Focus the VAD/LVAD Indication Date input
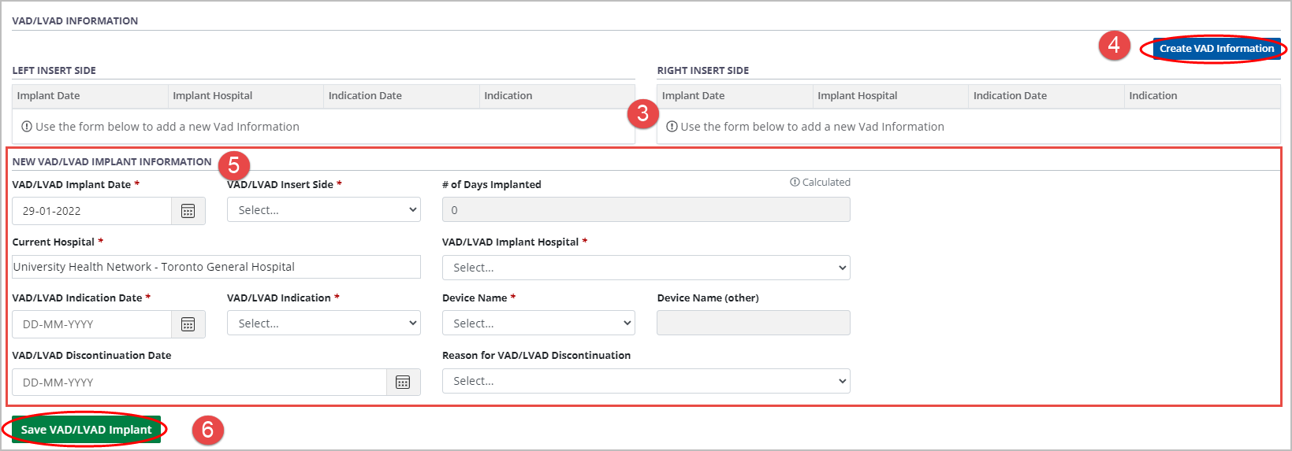Image resolution: width=1292 pixels, height=451 pixels. pyautogui.click(x=92, y=324)
